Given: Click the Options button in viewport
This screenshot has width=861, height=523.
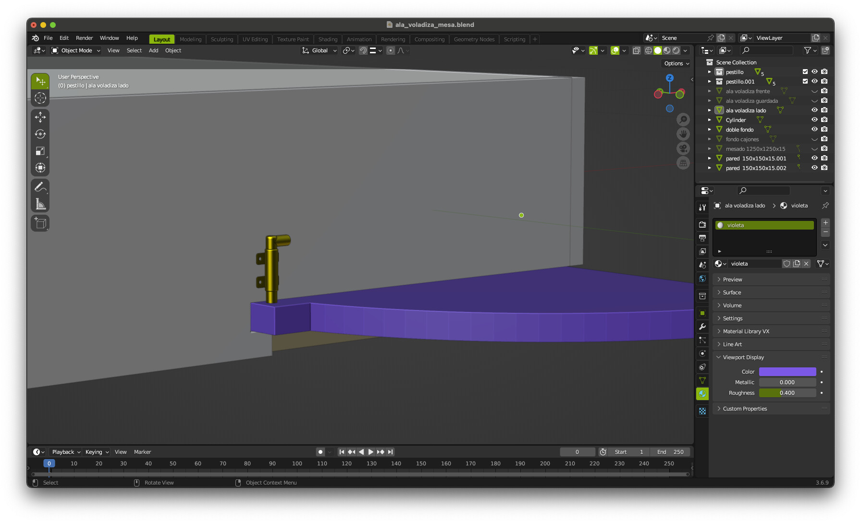Looking at the screenshot, I should point(676,63).
